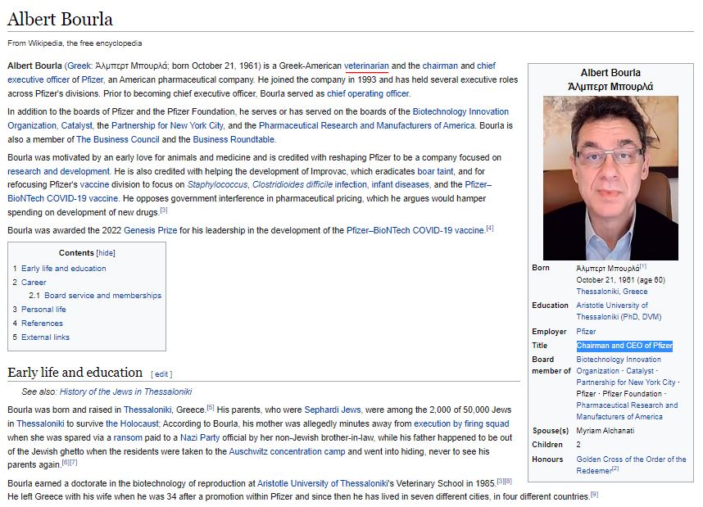The image size is (703, 507).
Task: Follow the Staphylococcus link
Action: [x=217, y=184]
